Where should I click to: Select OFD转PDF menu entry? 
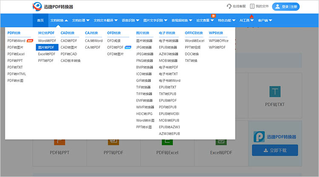(x=115, y=47)
